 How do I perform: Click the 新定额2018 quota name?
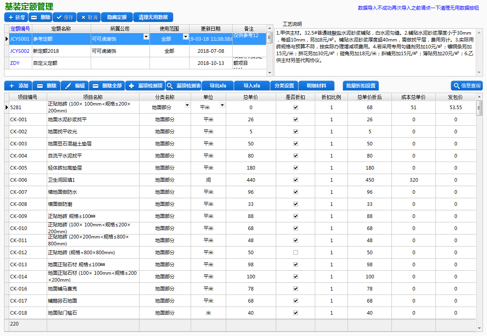tap(46, 51)
